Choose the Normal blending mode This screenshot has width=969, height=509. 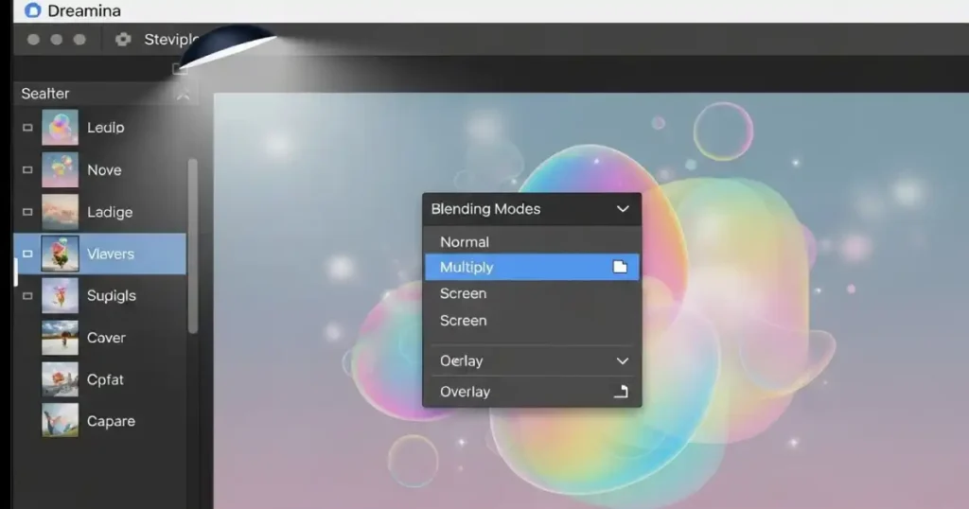point(465,242)
